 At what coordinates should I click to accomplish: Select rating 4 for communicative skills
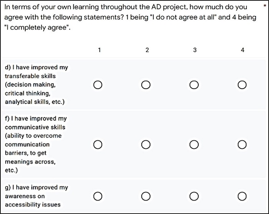coord(242,145)
